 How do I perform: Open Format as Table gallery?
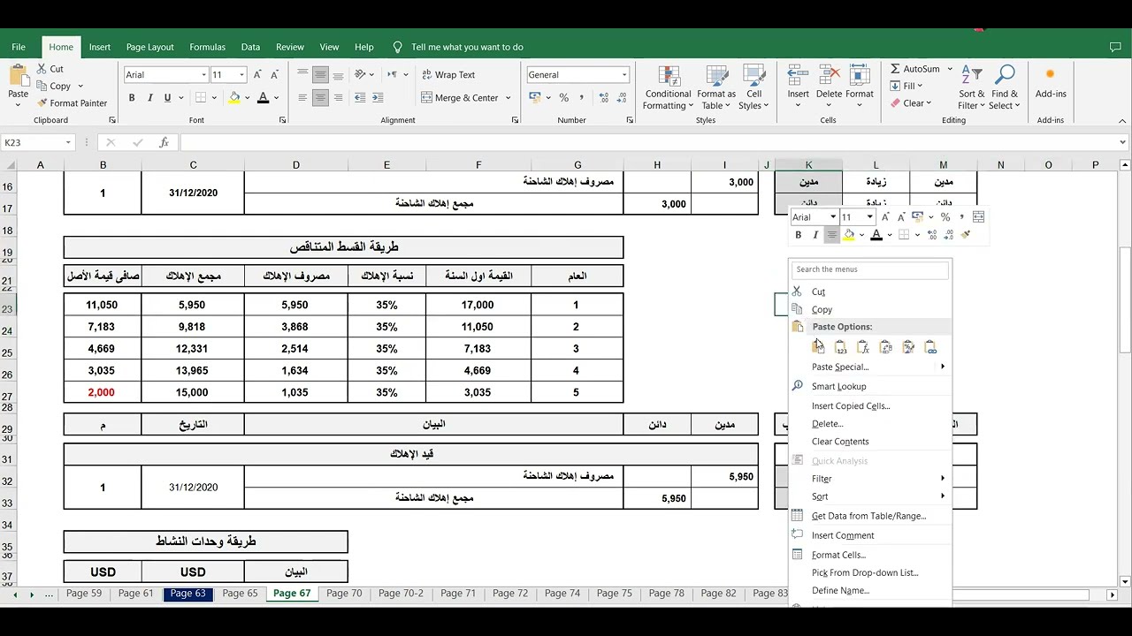pos(715,87)
